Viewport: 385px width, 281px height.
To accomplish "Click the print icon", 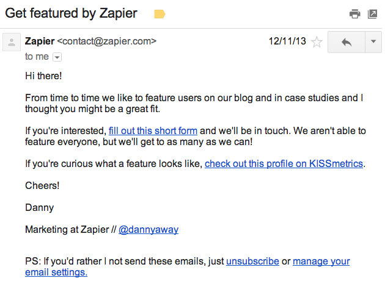I will [354, 13].
